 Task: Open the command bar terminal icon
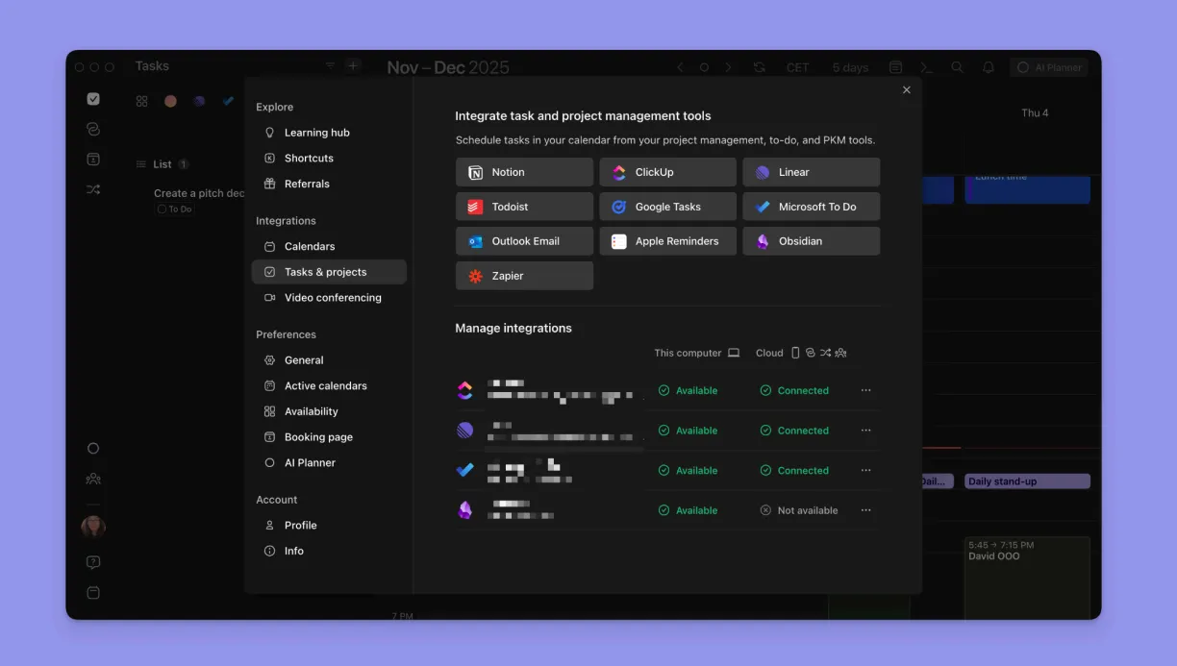[x=926, y=67]
